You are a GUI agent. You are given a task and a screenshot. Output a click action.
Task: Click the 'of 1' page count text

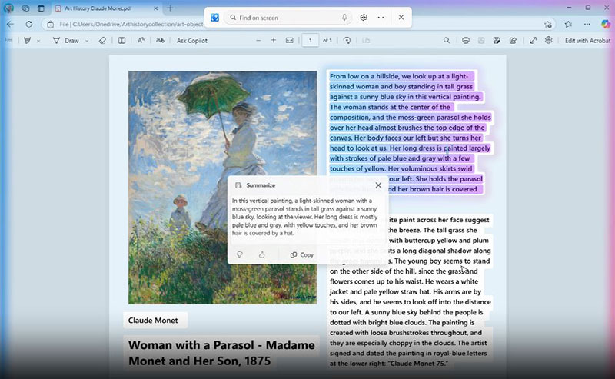pos(327,41)
